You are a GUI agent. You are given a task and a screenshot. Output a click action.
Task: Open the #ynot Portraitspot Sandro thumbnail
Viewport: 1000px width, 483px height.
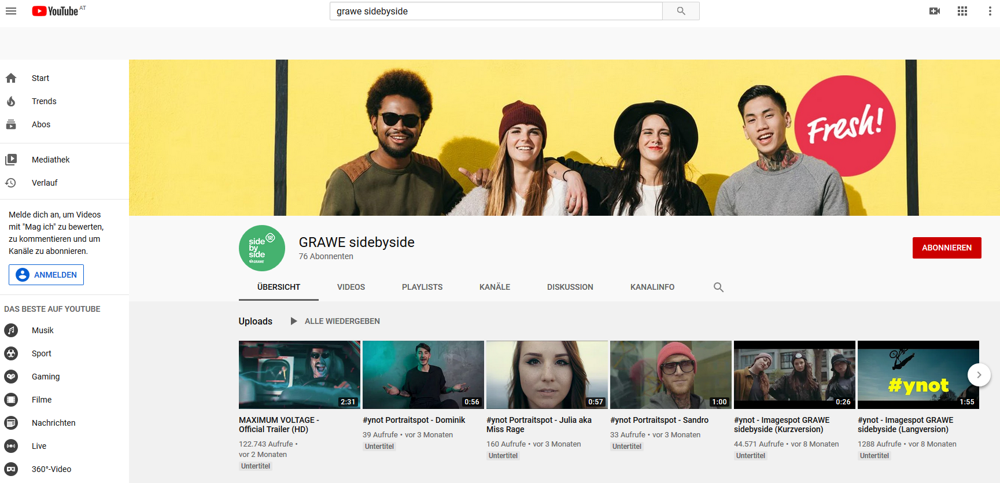click(x=671, y=375)
